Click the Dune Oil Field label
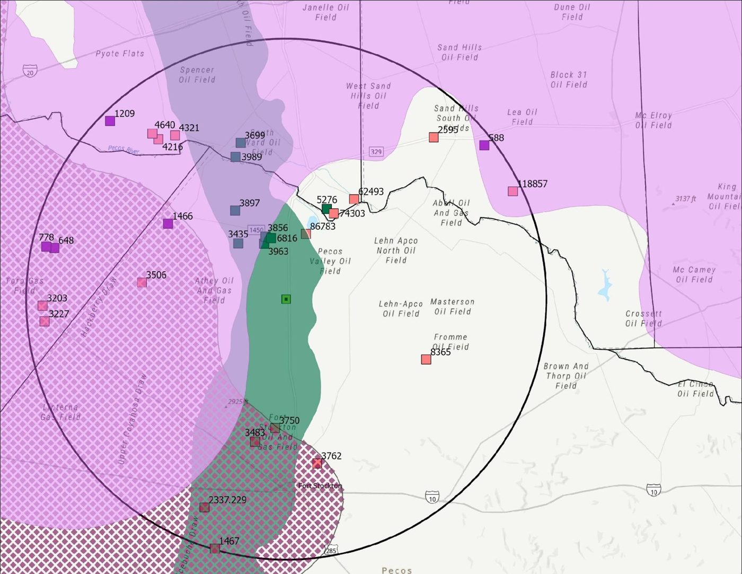Screen dimensions: 742x574 tap(572, 12)
